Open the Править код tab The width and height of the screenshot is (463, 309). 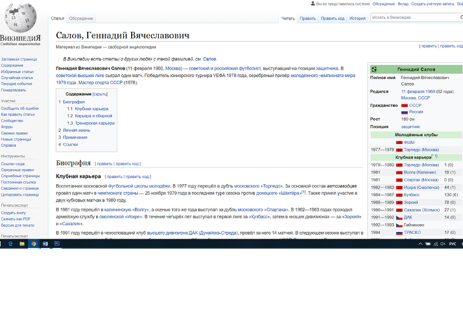click(x=333, y=19)
